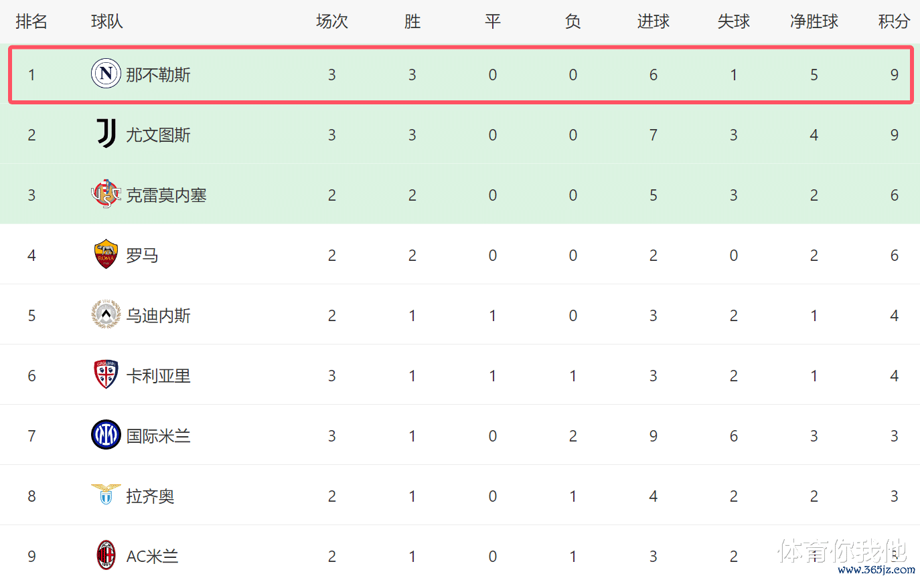
Task: Click the Cagliari team crest
Action: click(106, 375)
